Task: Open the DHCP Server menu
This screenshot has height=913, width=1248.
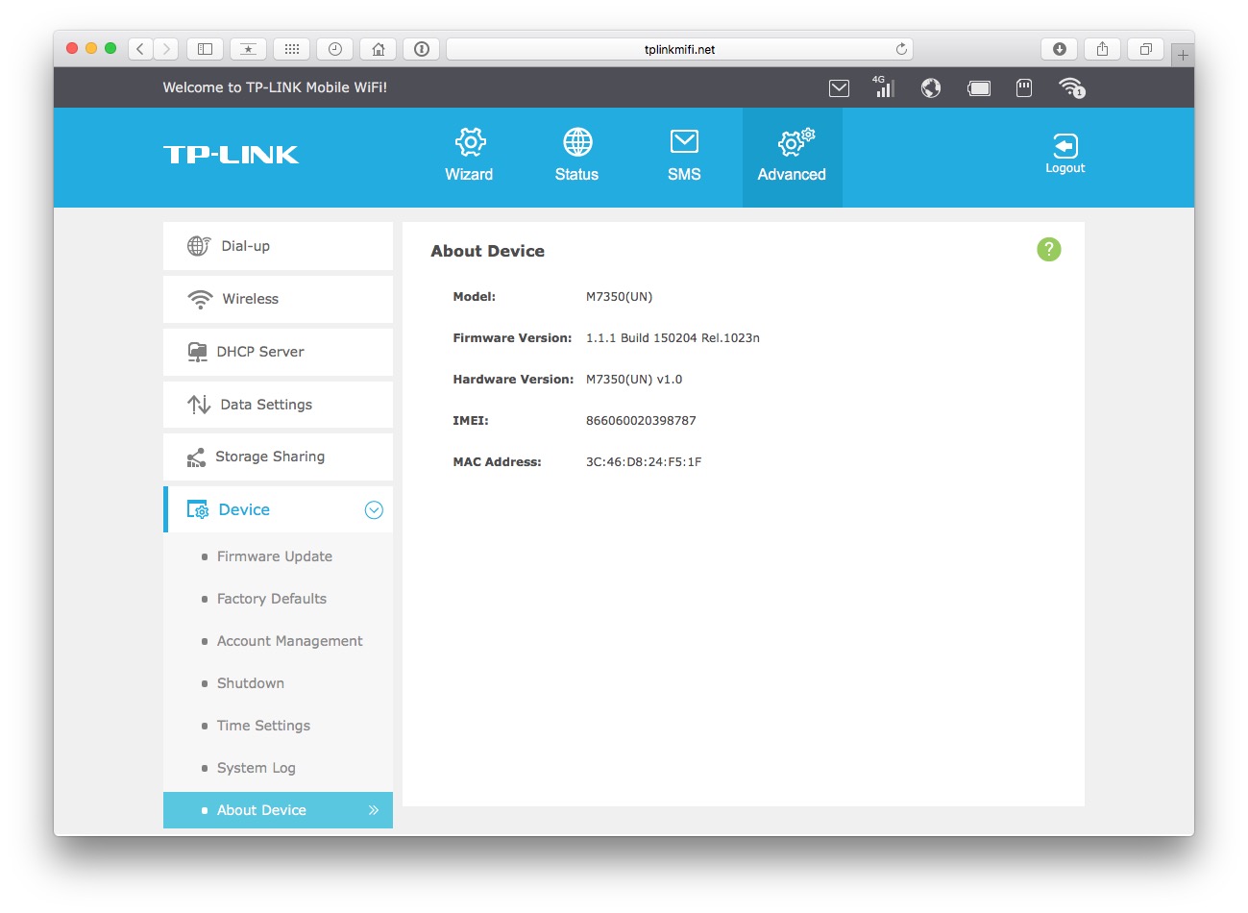Action: [278, 352]
